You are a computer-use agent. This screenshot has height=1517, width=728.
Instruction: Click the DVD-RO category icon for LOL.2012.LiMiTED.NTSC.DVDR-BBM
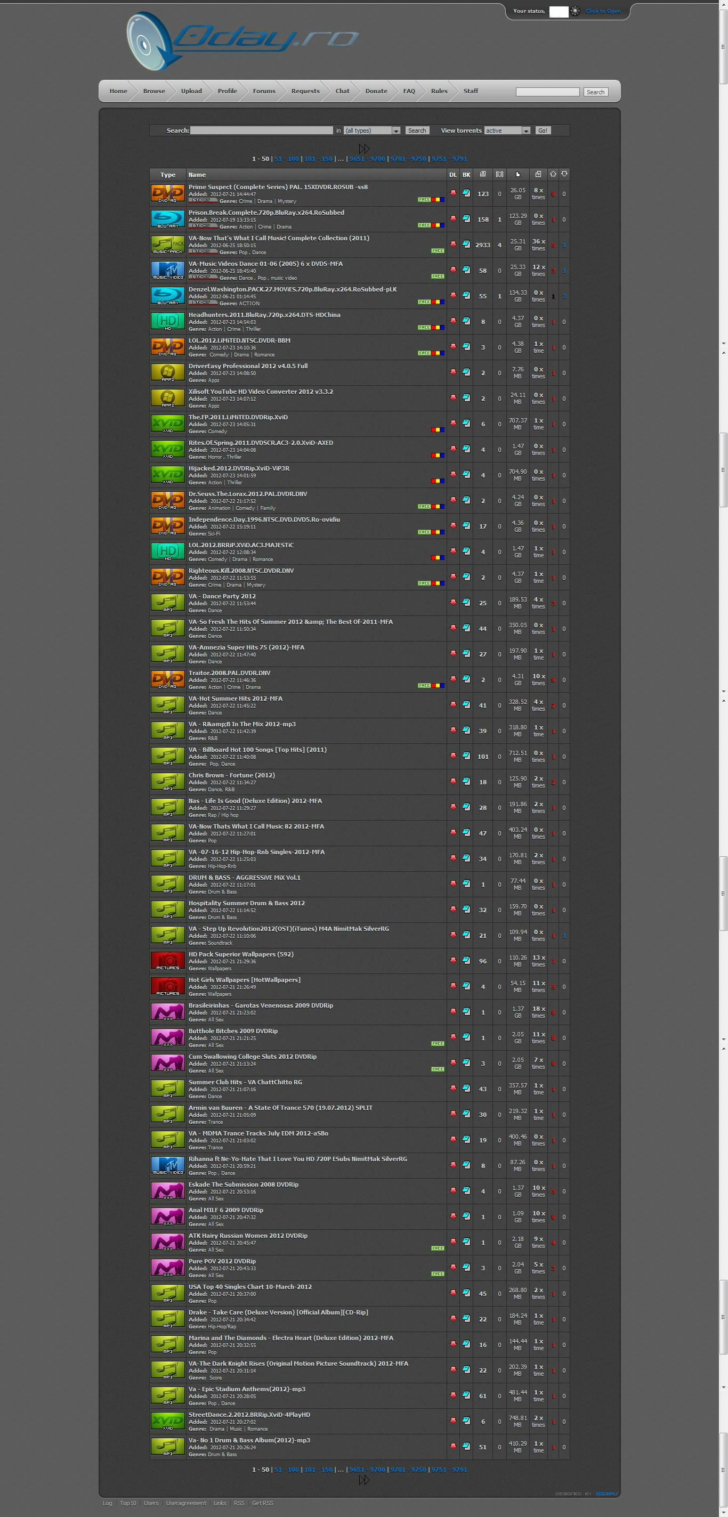pyautogui.click(x=168, y=347)
